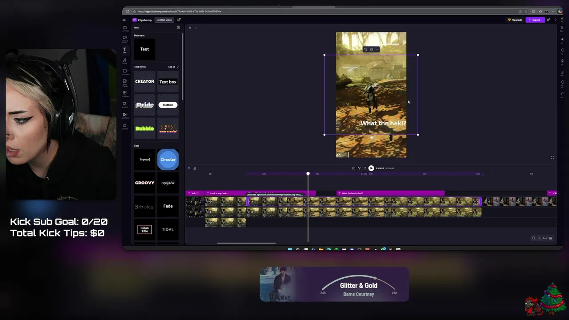Fit the timeline to screen
569x320 pixels.
point(545,238)
